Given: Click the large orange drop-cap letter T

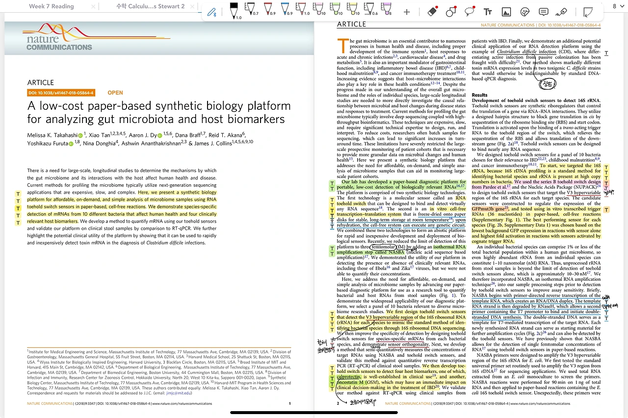Looking at the screenshot, I should (x=342, y=46).
